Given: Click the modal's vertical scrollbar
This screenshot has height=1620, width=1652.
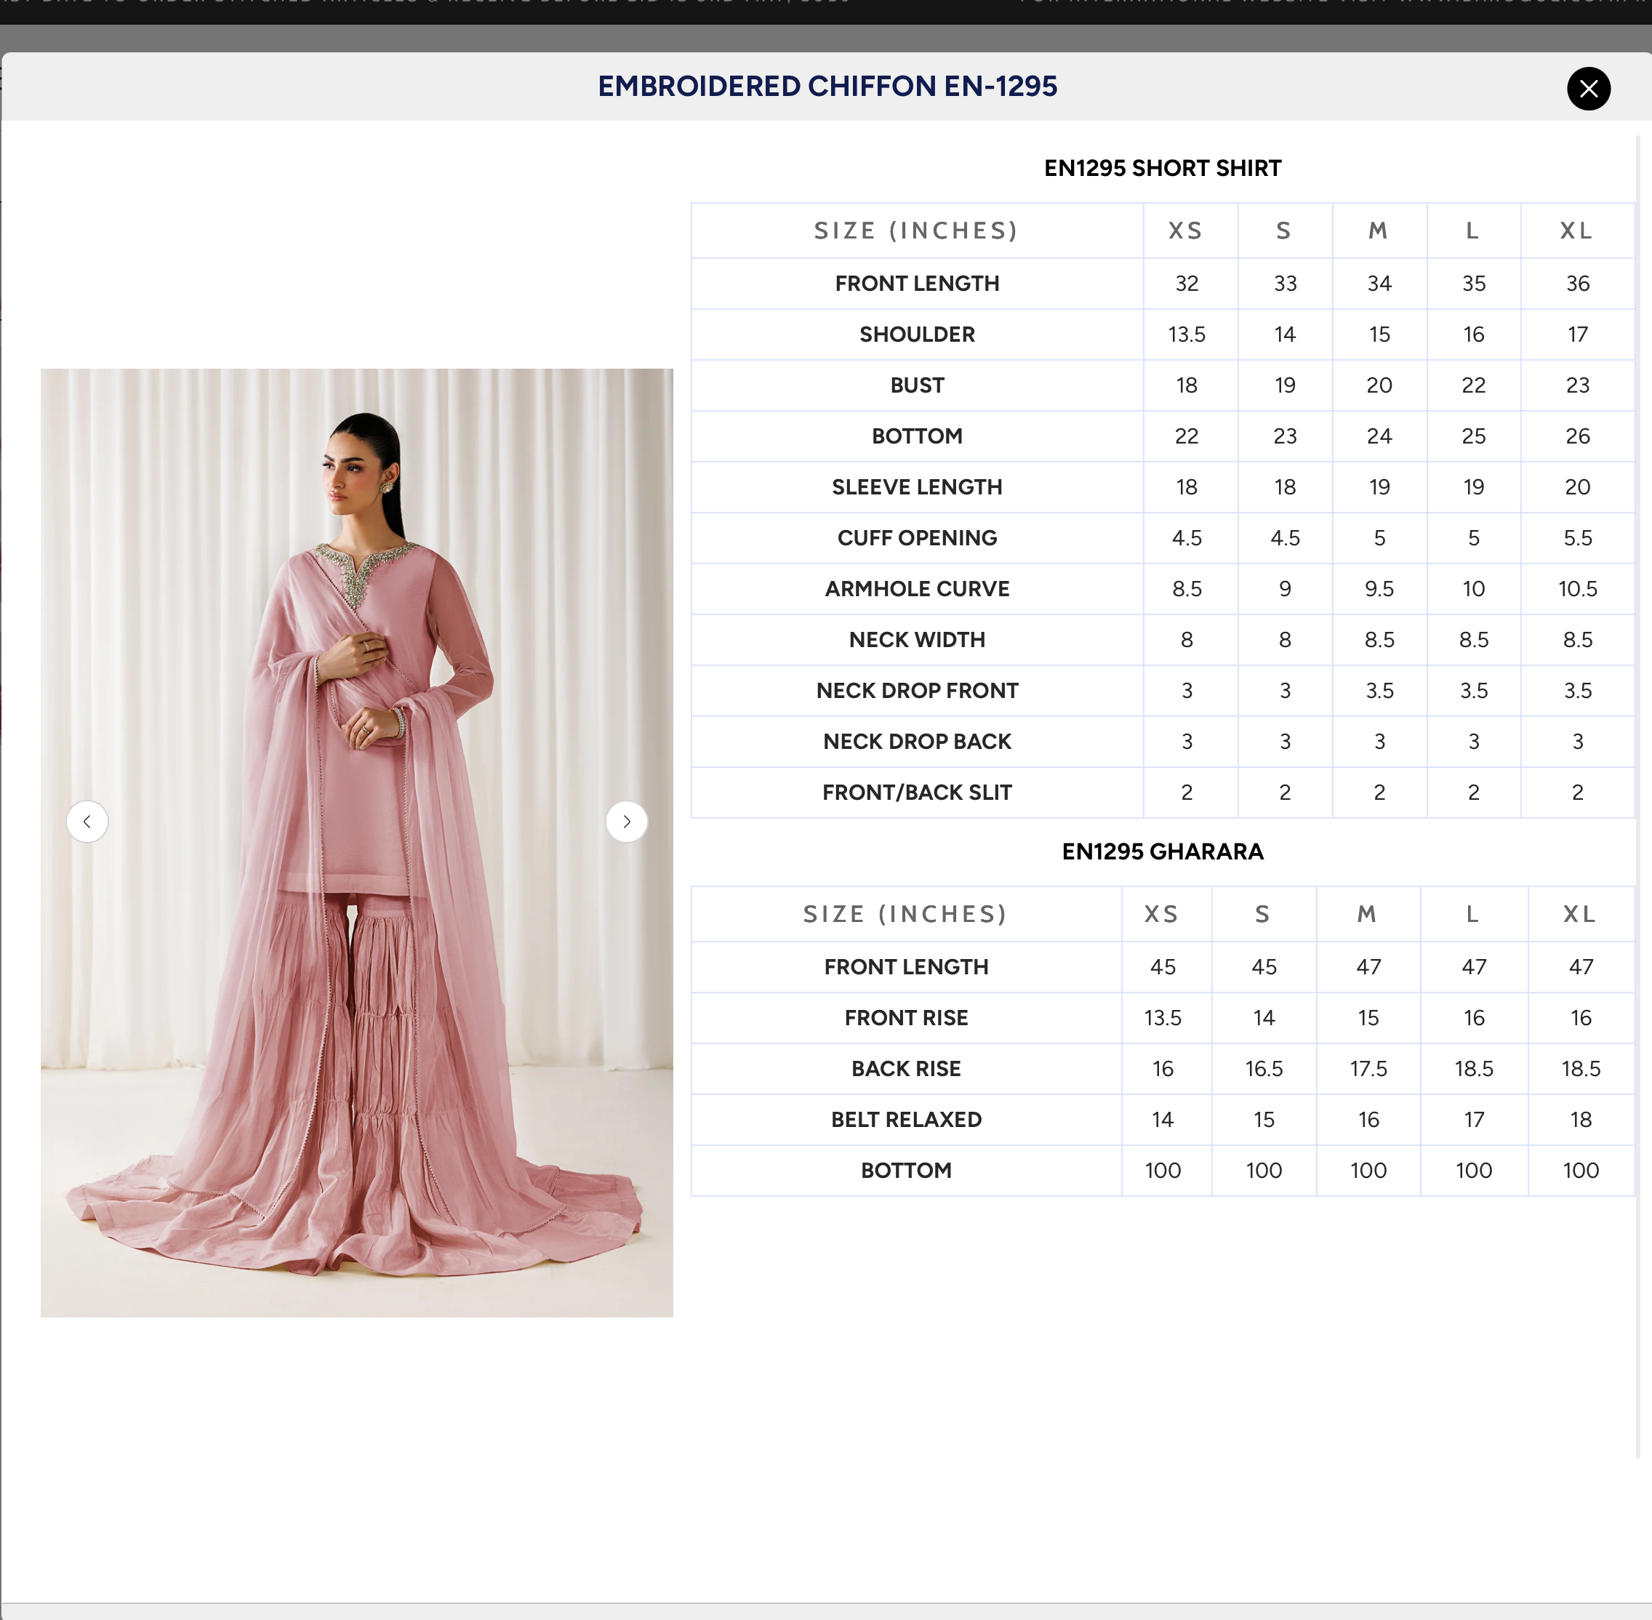Looking at the screenshot, I should click(x=1638, y=795).
